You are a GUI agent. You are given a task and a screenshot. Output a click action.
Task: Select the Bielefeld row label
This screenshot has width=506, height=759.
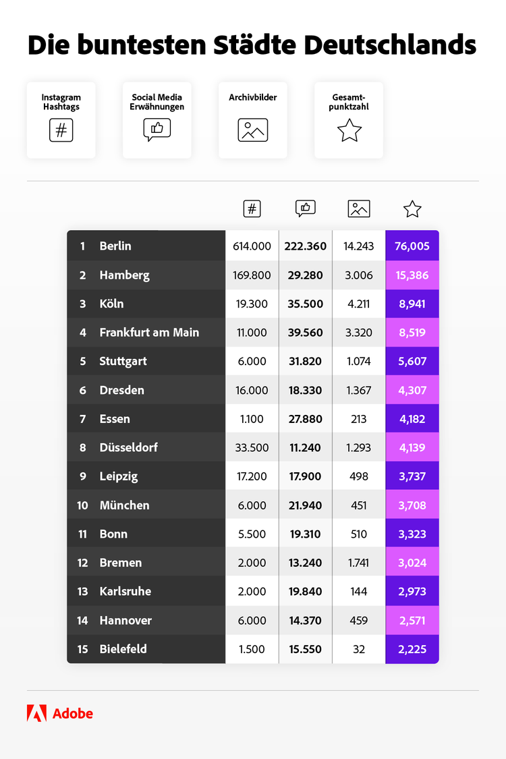pos(123,649)
